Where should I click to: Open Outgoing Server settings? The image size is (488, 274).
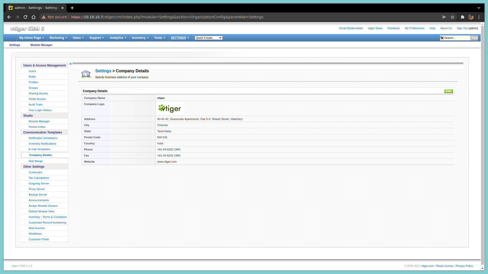coord(39,183)
